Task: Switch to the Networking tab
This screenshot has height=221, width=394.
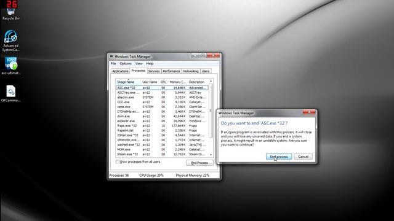Action: tap(191, 71)
